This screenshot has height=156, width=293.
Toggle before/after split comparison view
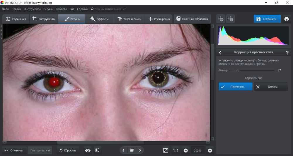[97, 150]
